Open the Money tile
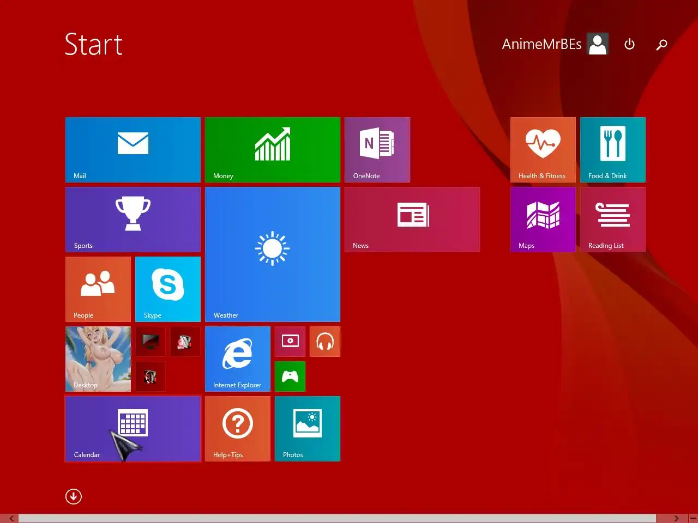Screen dimensions: 698x523 pos(273,150)
